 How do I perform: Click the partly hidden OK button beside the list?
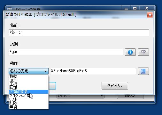[52, 86]
